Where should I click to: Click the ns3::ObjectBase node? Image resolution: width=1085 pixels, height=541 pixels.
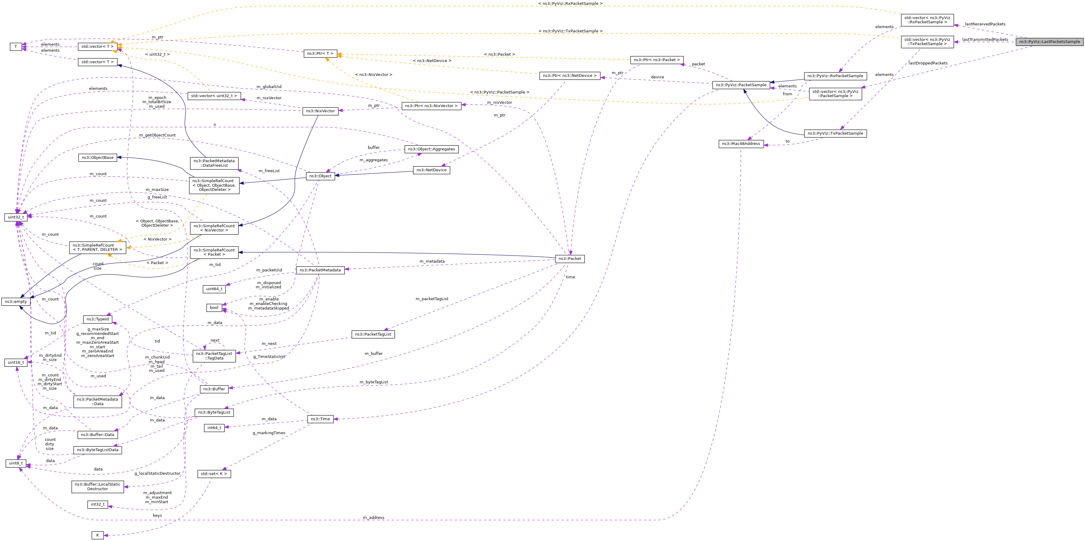pos(97,158)
